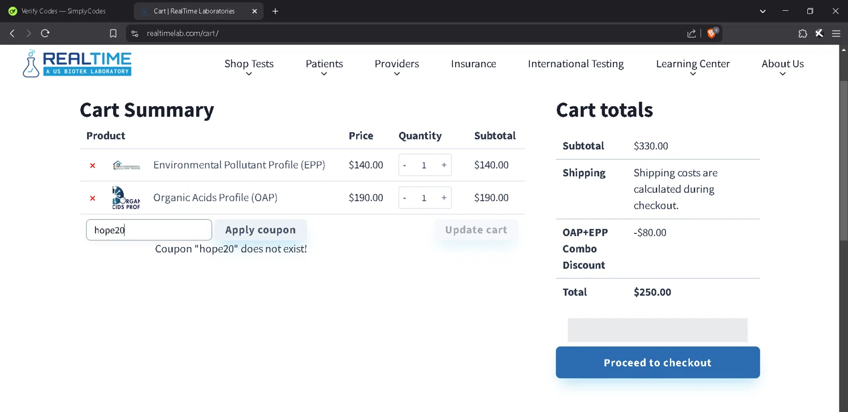Click coupon code field containing hope20

pos(149,230)
